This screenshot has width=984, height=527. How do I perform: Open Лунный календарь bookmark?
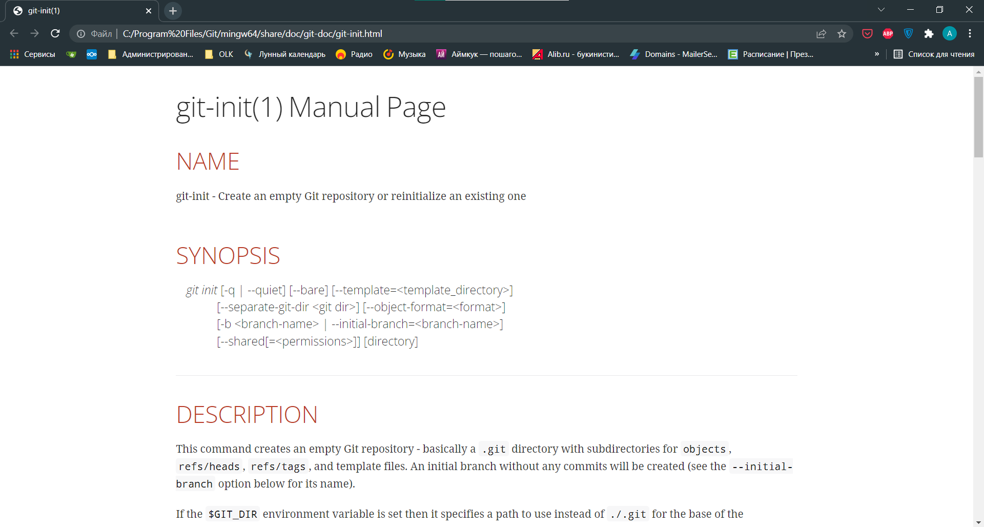285,54
